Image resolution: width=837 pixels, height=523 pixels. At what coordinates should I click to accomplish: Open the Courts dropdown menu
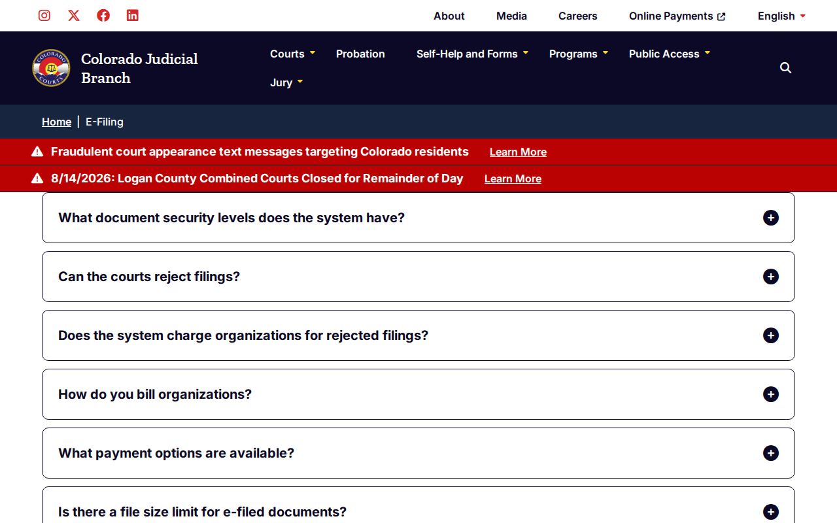pos(292,54)
